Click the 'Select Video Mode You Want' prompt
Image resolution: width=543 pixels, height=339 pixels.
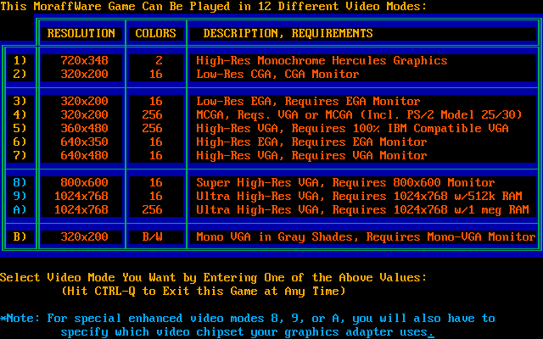(214, 278)
